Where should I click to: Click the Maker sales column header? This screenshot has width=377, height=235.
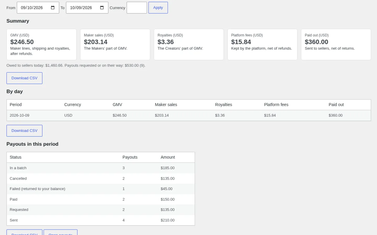coord(166,105)
